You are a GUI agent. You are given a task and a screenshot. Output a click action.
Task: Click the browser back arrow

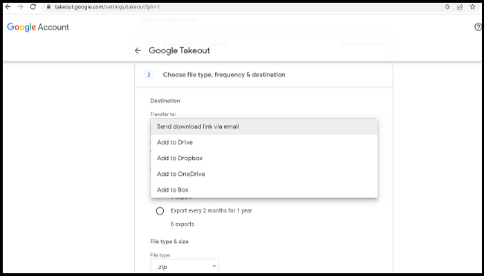(8, 6)
